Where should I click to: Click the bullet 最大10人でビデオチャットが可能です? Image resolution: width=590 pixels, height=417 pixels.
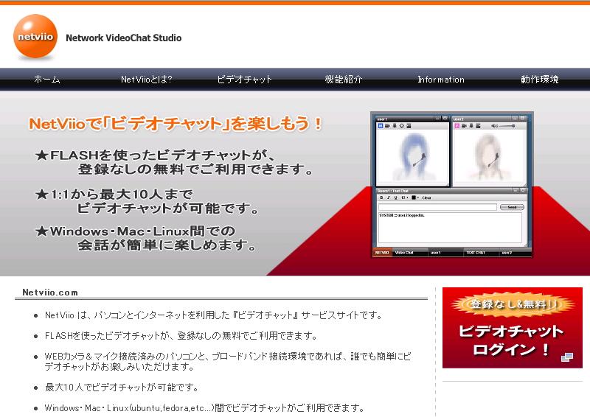pos(122,388)
